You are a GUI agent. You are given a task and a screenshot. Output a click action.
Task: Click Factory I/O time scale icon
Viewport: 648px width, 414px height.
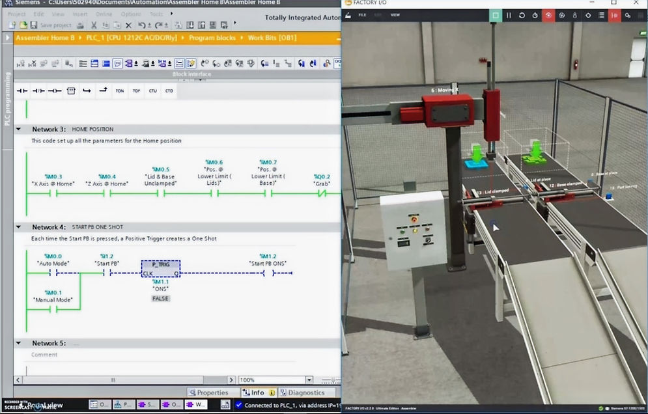(535, 15)
